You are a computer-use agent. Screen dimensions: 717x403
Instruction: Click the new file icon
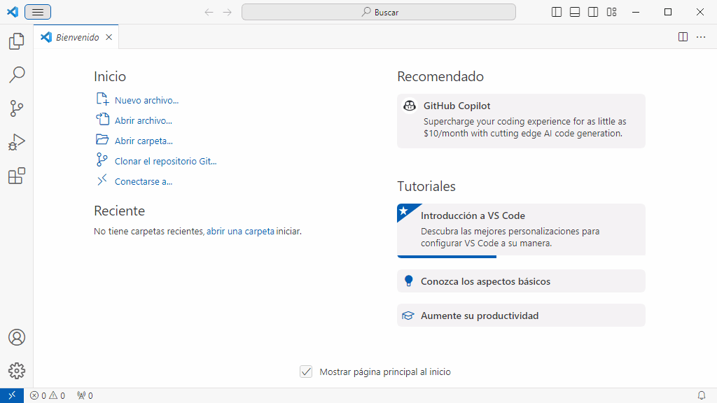(102, 99)
